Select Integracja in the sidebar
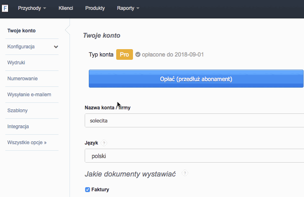The width and height of the screenshot is (304, 197). [x=18, y=127]
